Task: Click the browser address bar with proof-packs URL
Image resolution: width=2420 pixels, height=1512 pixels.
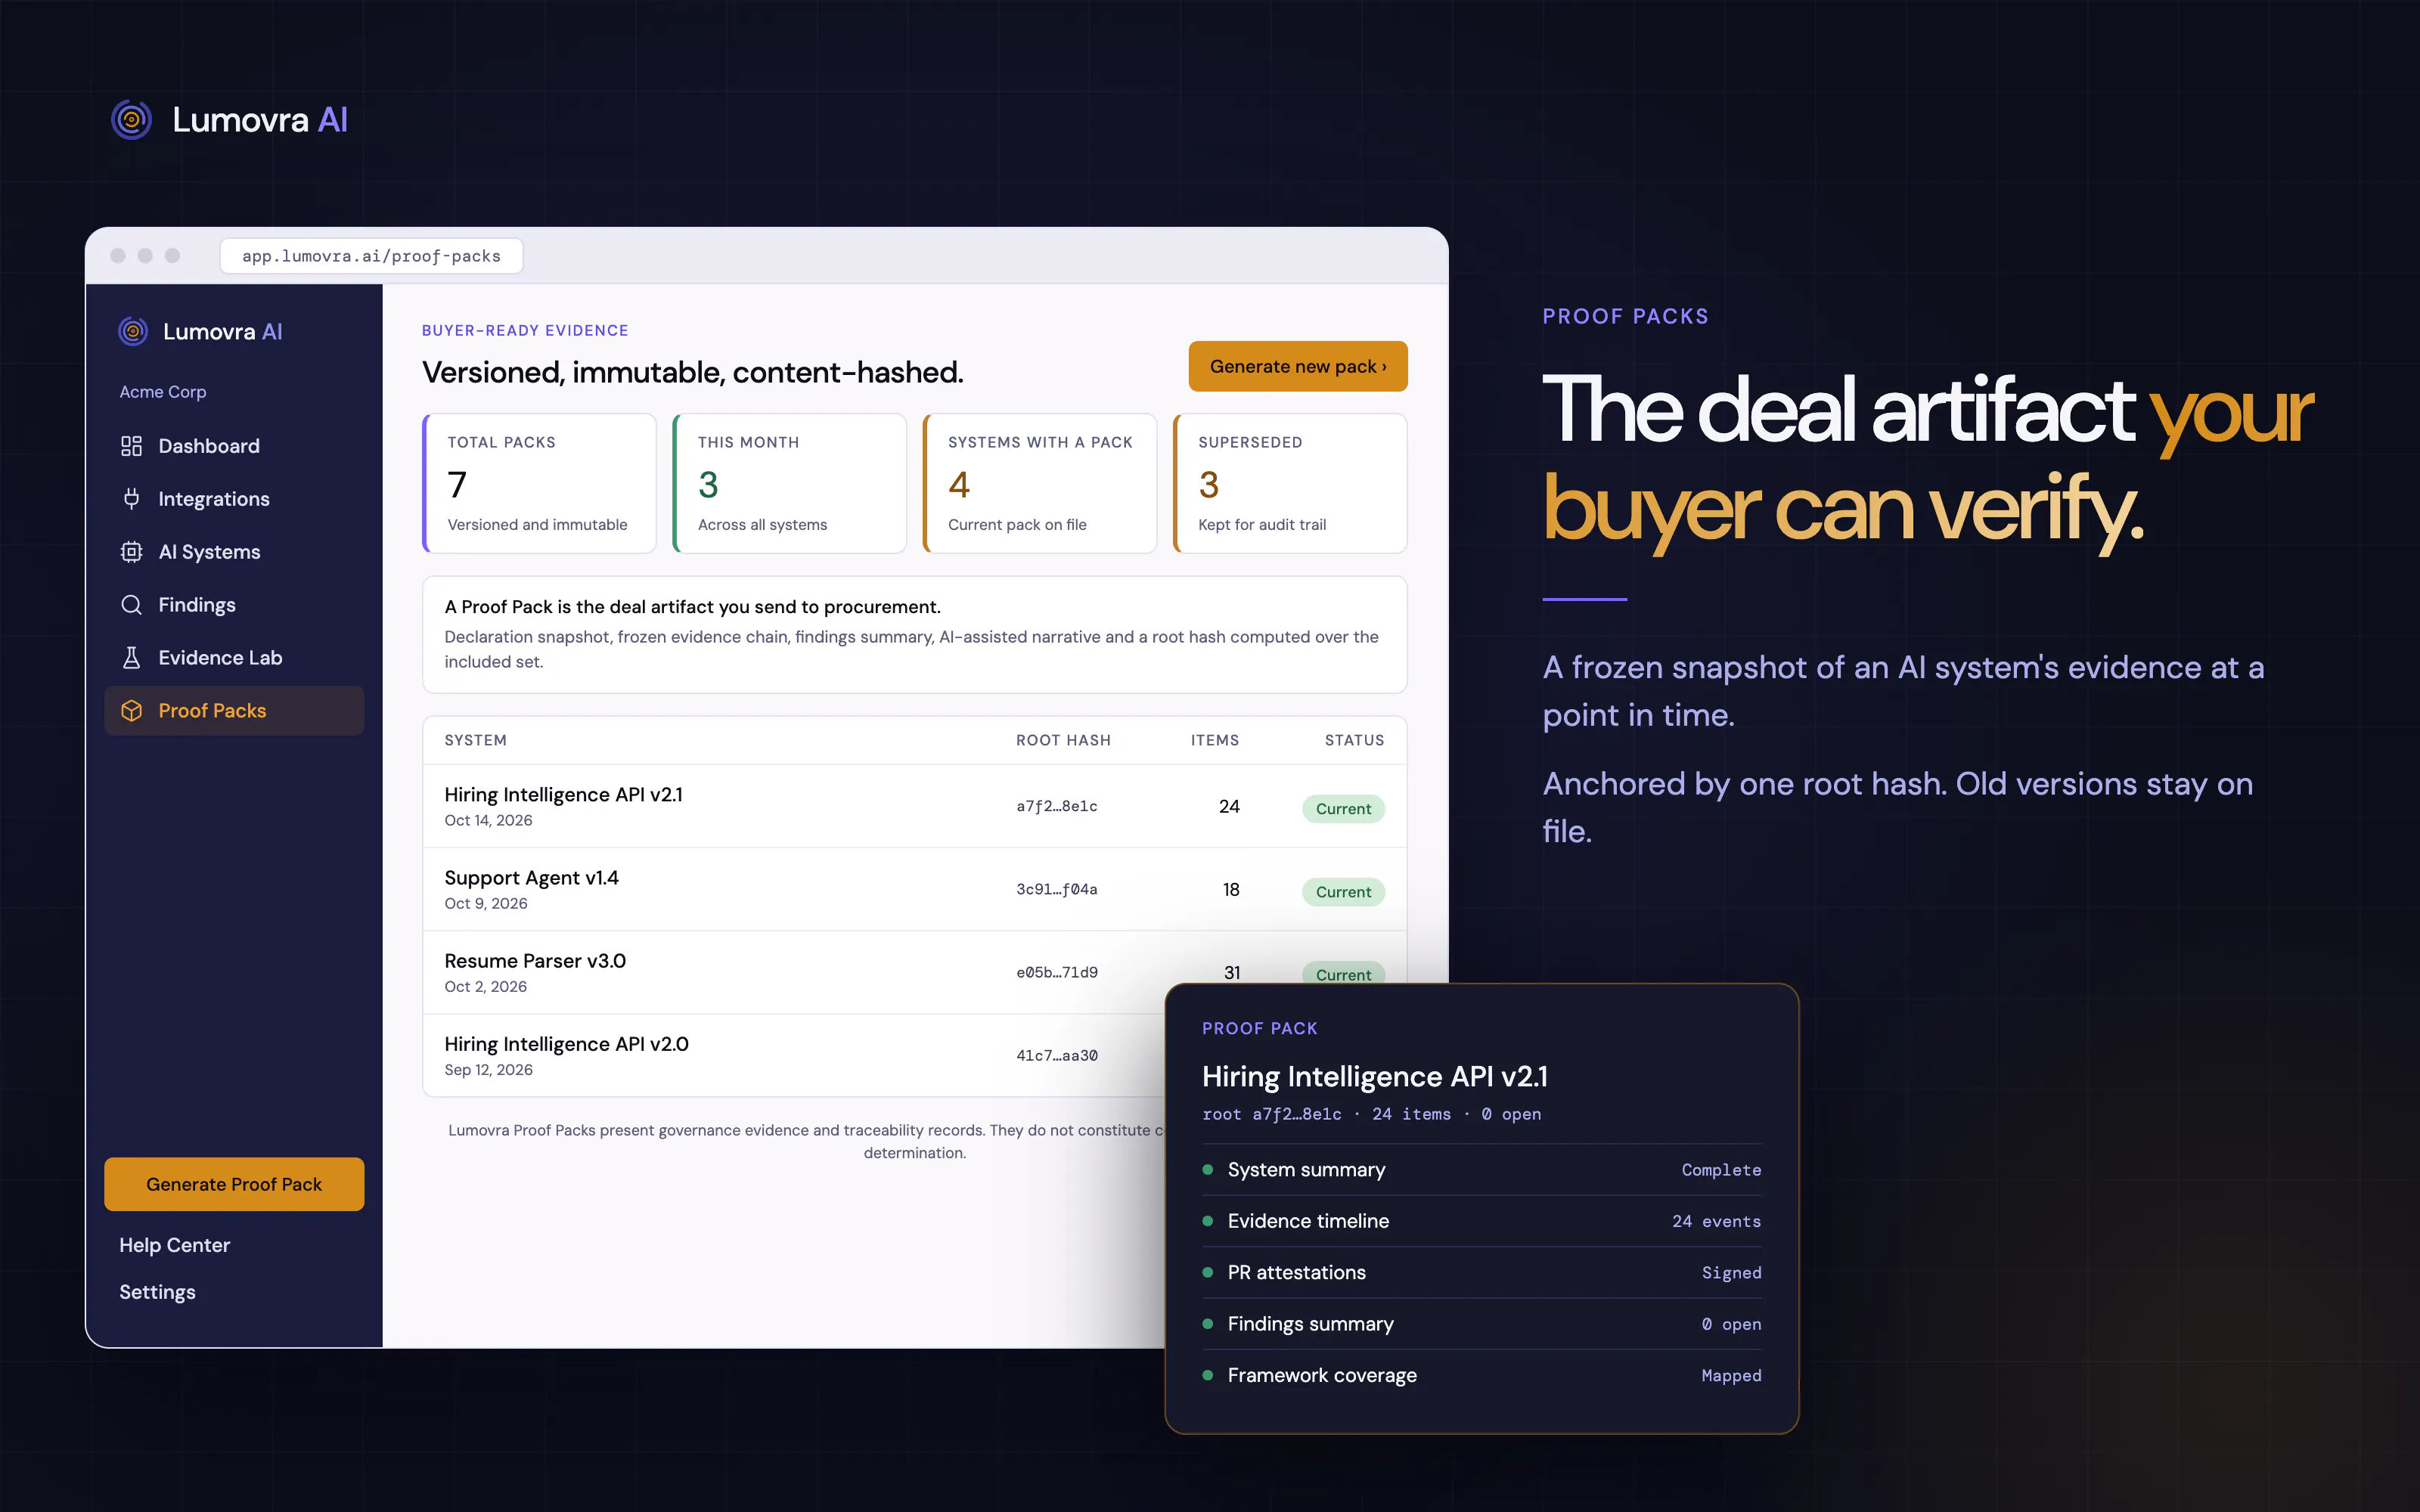Action: click(x=371, y=256)
